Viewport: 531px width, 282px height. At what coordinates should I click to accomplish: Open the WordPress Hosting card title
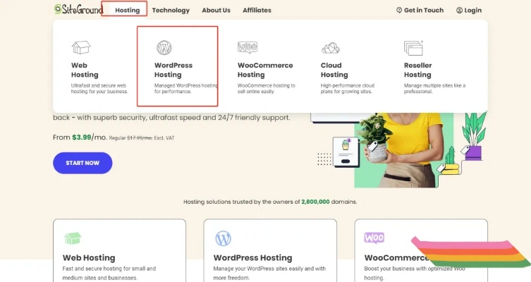pyautogui.click(x=252, y=257)
